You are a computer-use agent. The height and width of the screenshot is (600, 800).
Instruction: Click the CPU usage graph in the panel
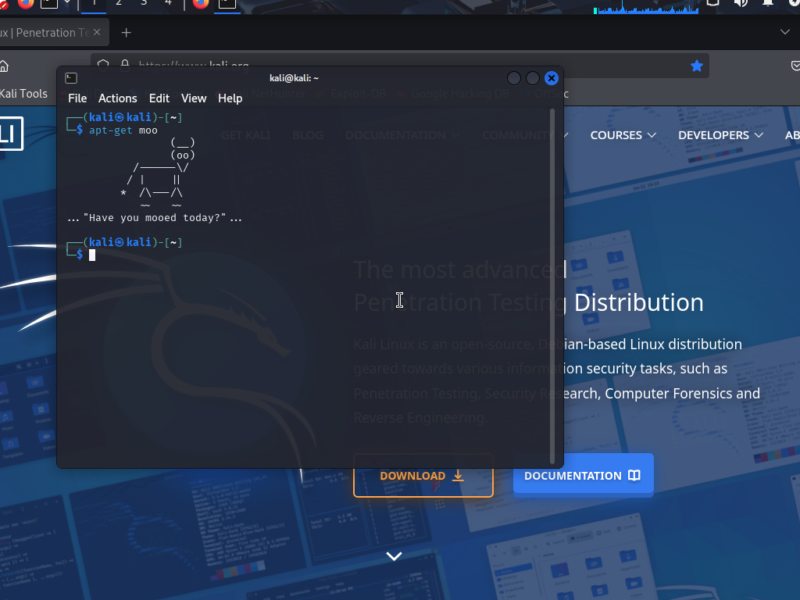pos(646,7)
